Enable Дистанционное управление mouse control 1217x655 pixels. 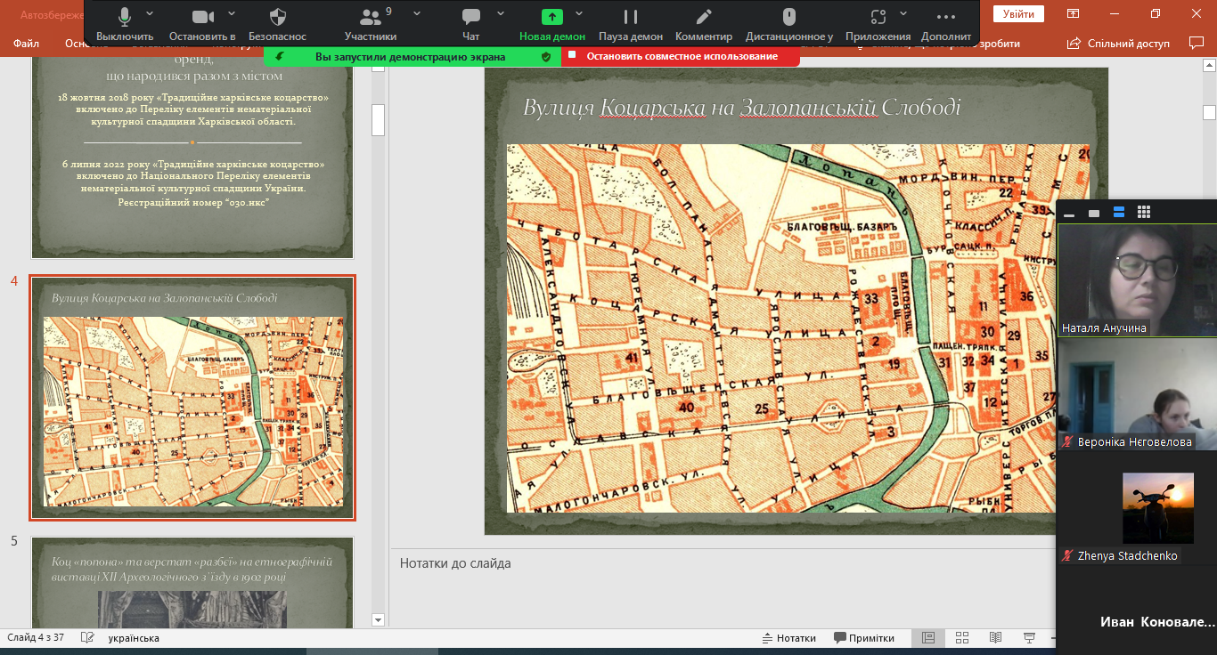[x=789, y=24]
